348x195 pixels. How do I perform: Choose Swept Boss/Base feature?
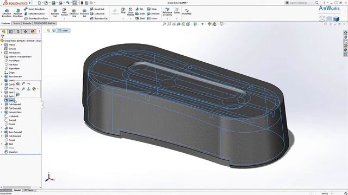coord(34,9)
